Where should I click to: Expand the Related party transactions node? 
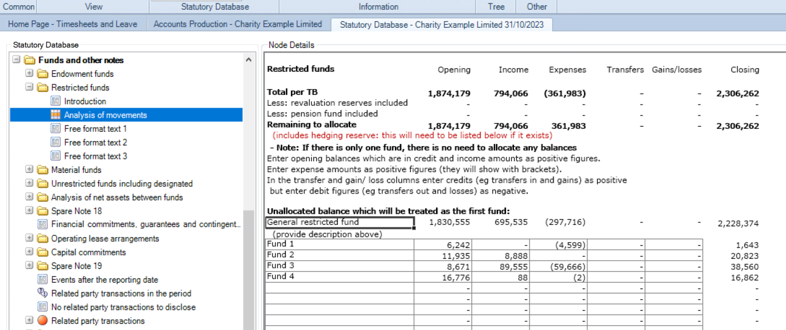pos(29,321)
